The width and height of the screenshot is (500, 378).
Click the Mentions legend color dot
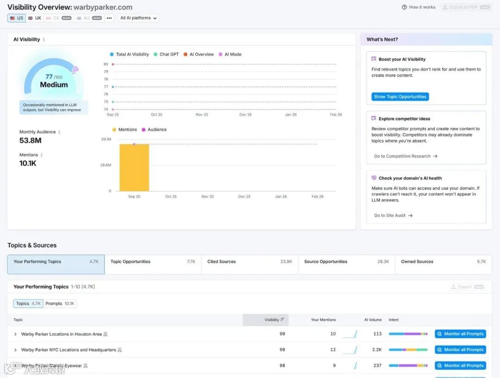(114, 129)
